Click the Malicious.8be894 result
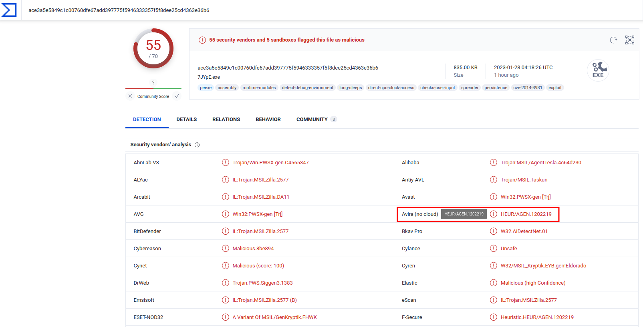The image size is (643, 327). coord(253,249)
